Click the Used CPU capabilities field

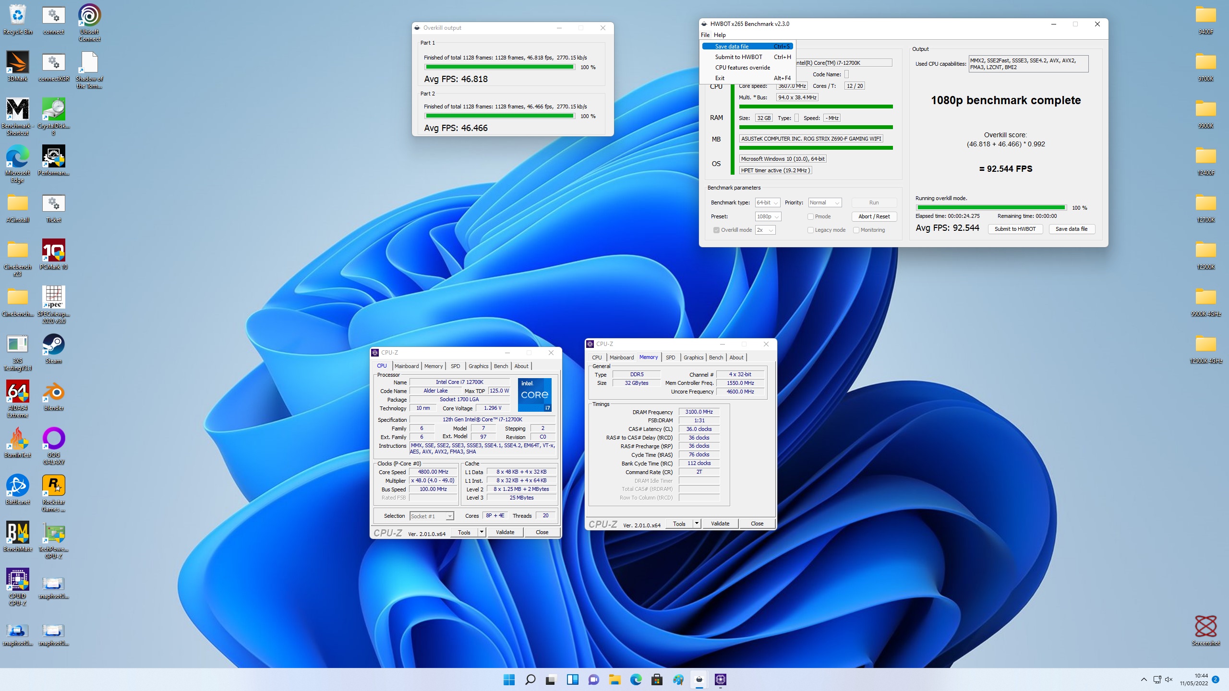click(1028, 64)
